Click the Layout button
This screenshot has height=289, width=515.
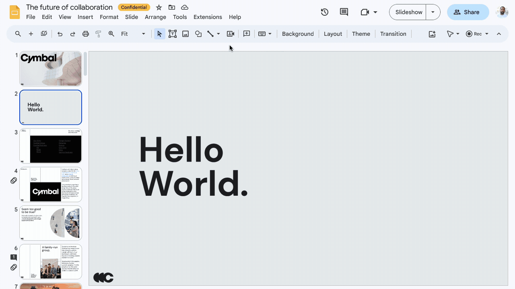pyautogui.click(x=333, y=34)
